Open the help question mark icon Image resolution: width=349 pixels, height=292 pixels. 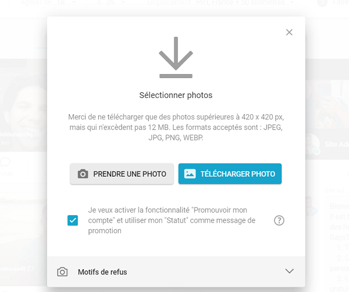(x=279, y=220)
